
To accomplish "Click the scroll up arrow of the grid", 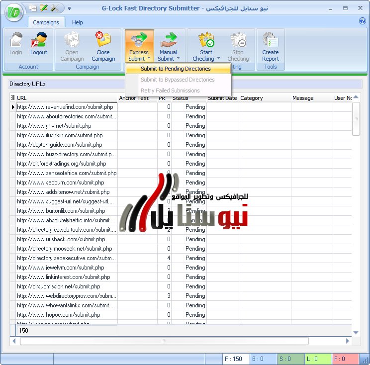I will [x=356, y=97].
